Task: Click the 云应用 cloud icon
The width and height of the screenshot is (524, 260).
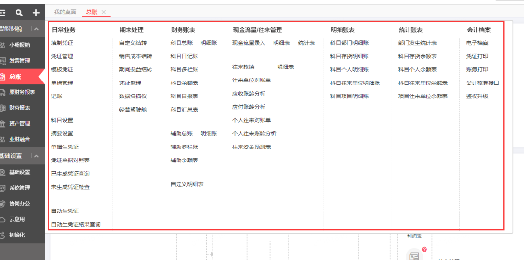Action: (2, 220)
